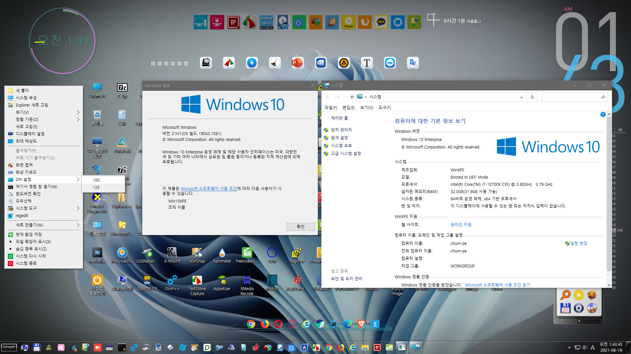The width and height of the screenshot is (631, 354).
Task: Show hidden tray icons arrow
Action: tap(569, 347)
